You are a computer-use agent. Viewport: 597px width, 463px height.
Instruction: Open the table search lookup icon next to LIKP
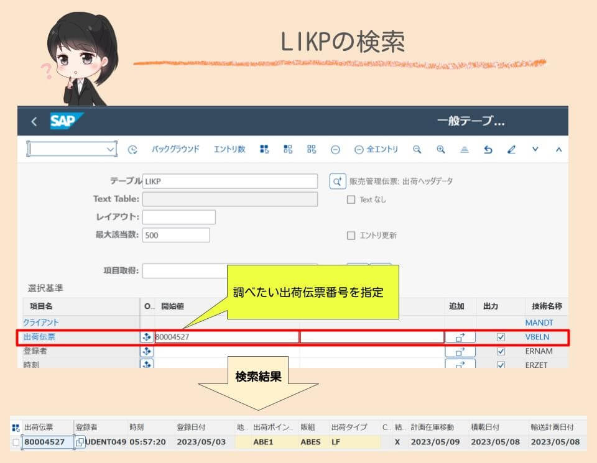coord(336,181)
